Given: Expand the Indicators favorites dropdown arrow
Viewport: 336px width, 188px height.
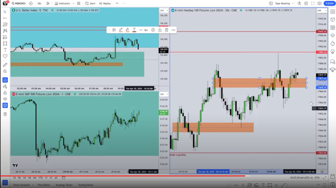Looking at the screenshot, I should pyautogui.click(x=73, y=3).
